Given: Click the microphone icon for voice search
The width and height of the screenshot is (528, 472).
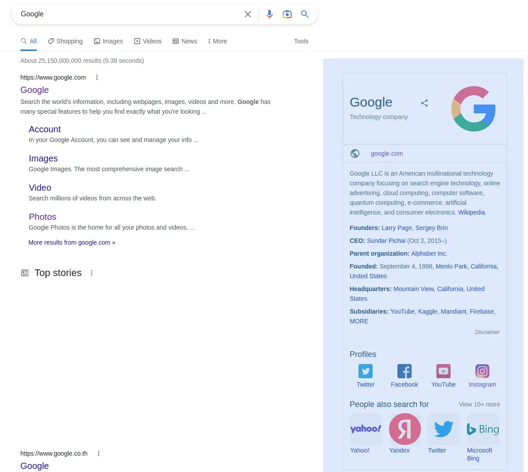Looking at the screenshot, I should 270,14.
